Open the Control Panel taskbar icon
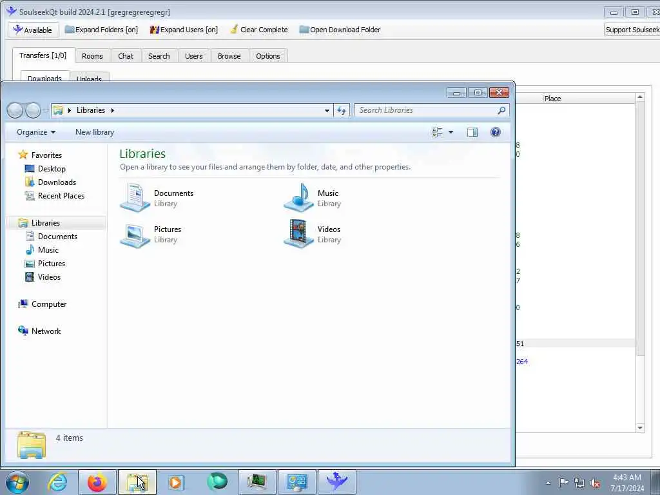 tap(296, 482)
